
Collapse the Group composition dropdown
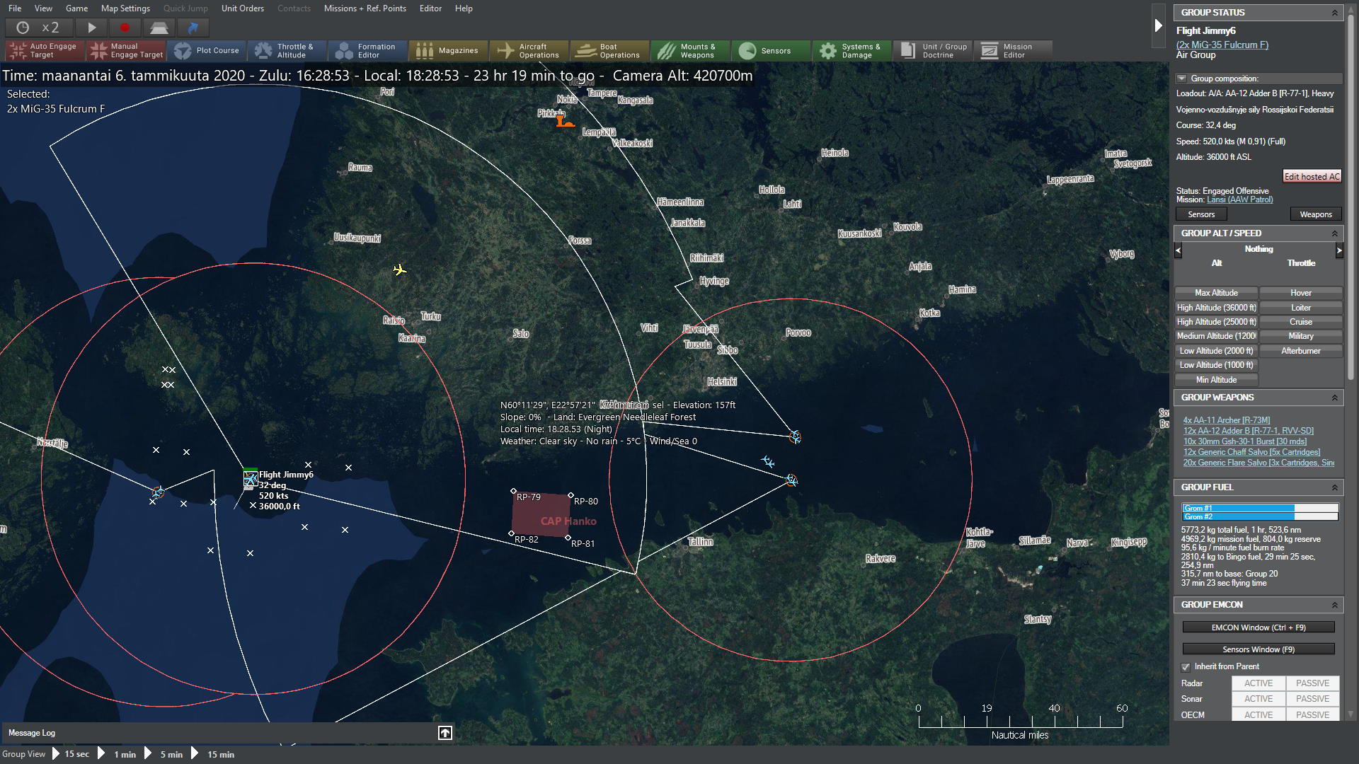point(1181,79)
